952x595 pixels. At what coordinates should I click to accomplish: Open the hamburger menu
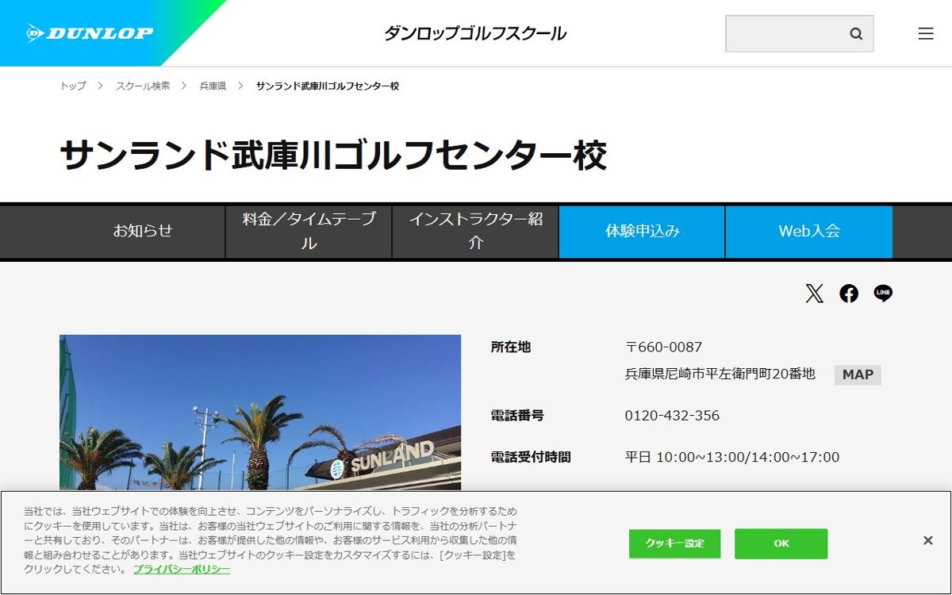pos(926,33)
